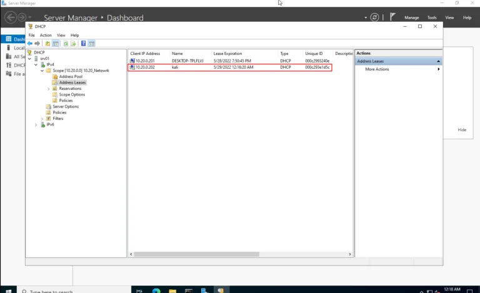Screen dimensions: 480x293
Task: Open the Server Manager notifications flag
Action: pos(392,17)
